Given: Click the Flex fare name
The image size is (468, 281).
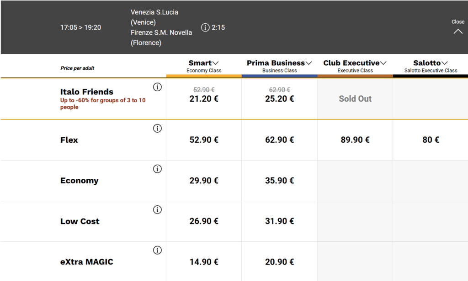Looking at the screenshot, I should coord(69,140).
